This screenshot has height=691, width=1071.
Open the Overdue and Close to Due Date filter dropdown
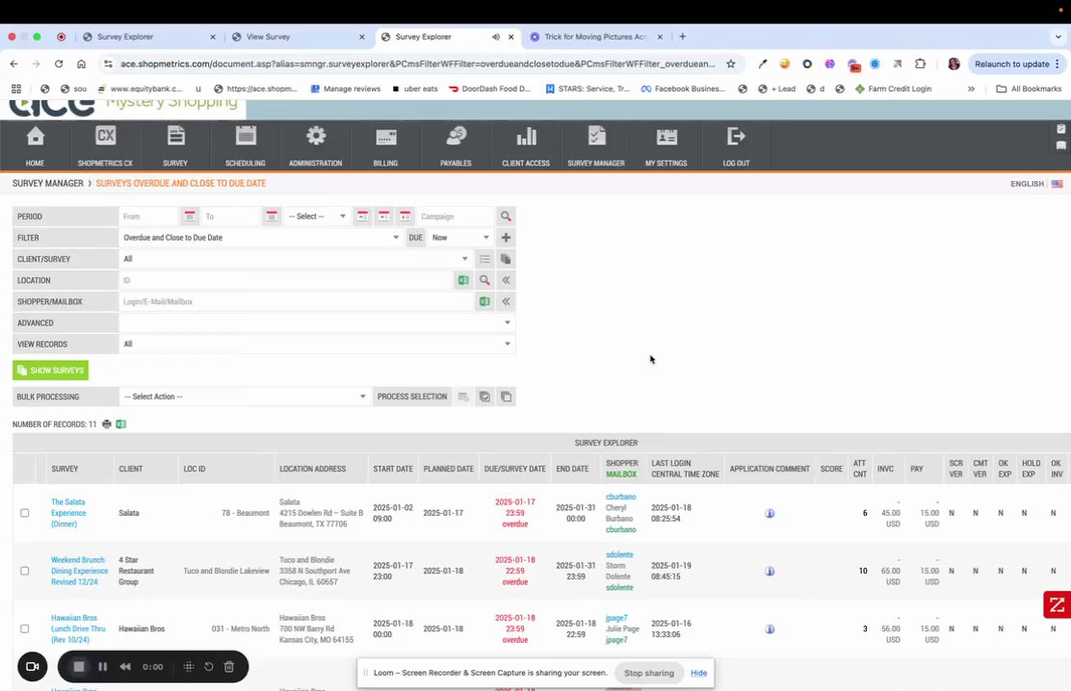click(261, 238)
